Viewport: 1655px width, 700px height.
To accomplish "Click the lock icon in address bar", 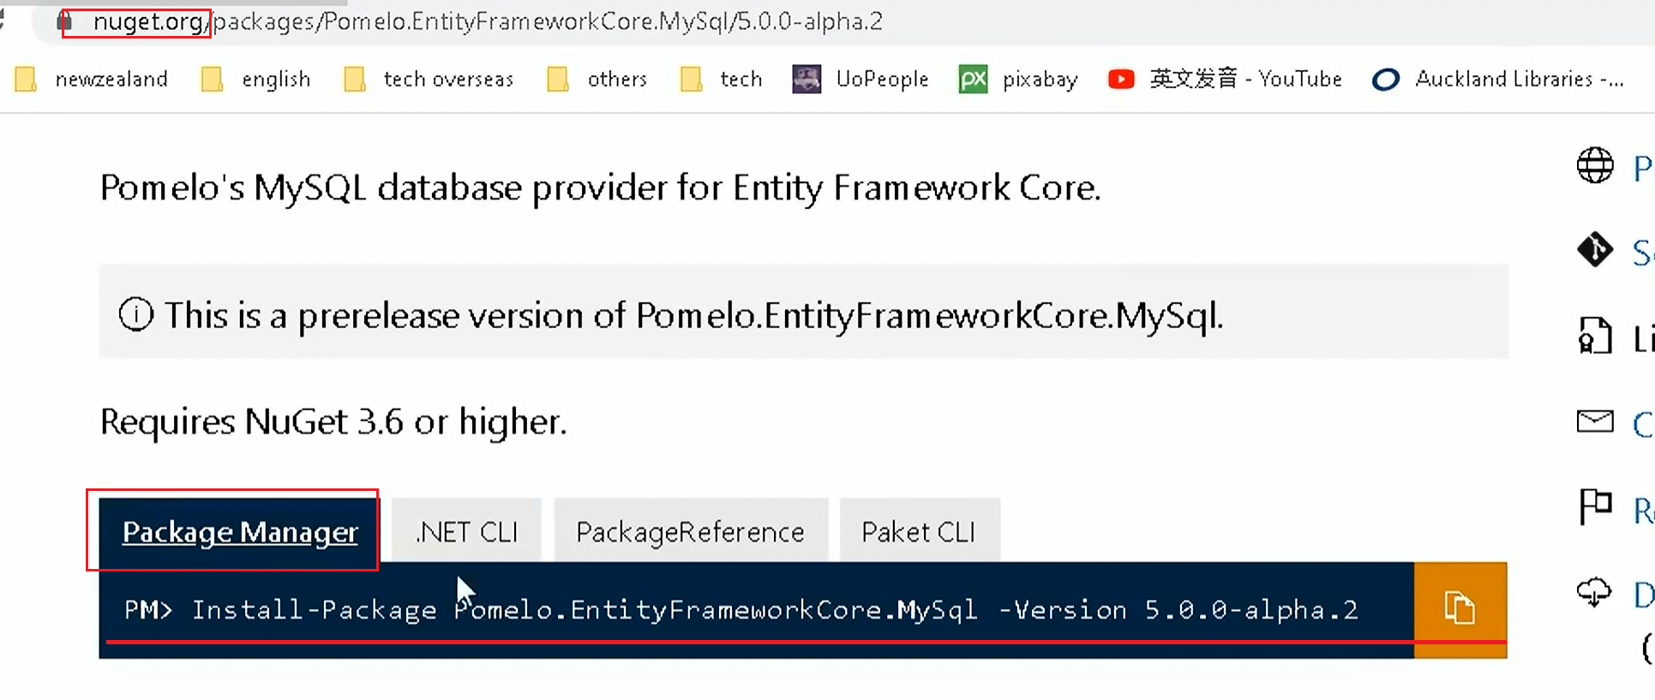I will tap(64, 21).
